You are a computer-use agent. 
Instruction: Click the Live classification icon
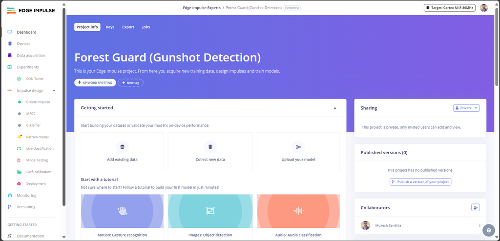click(20, 149)
